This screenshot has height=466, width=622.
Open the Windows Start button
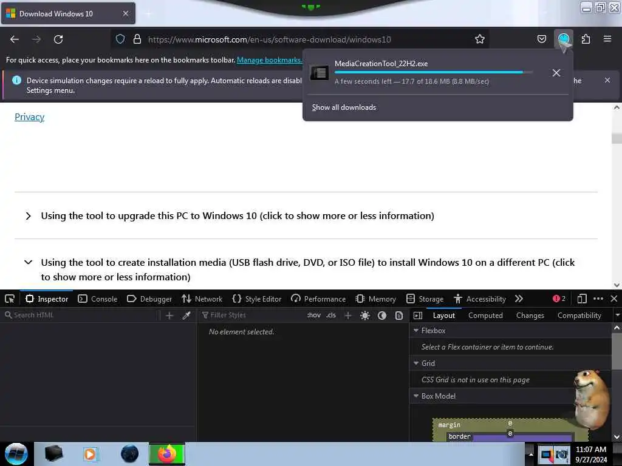(16, 454)
